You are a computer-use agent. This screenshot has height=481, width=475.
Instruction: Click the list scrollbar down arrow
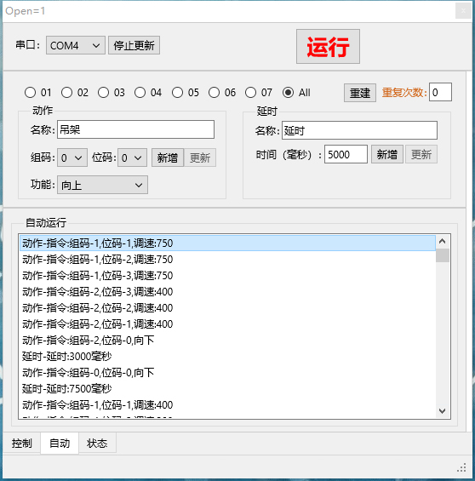point(442,410)
